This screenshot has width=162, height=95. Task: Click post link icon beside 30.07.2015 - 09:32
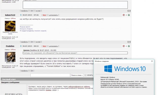point(21,46)
